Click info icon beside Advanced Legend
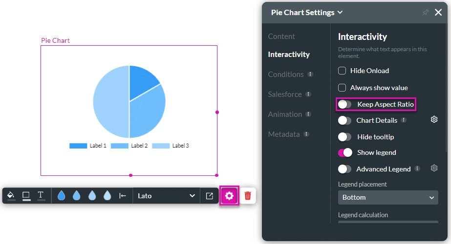The image size is (451, 244). tap(417, 169)
